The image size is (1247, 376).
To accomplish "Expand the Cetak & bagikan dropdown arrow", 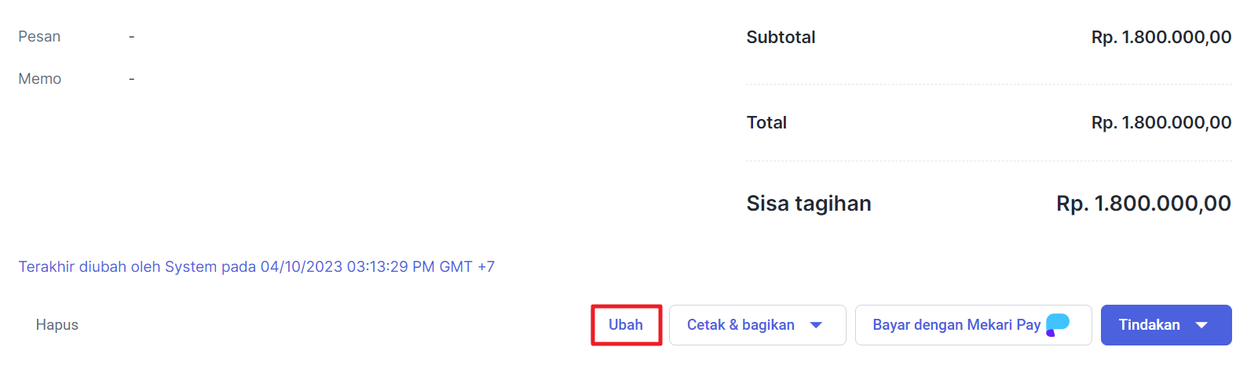I will tap(816, 325).
